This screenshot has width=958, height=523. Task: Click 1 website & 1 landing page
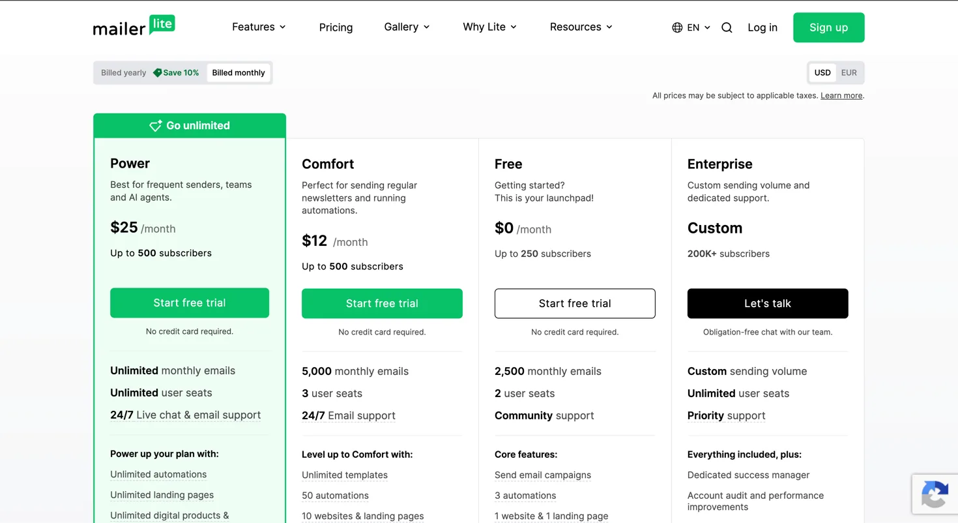point(551,516)
